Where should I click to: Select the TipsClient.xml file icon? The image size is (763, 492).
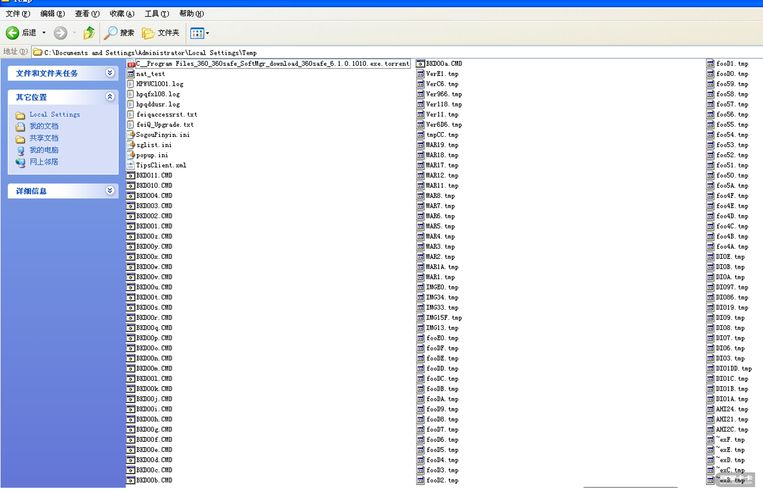[131, 165]
